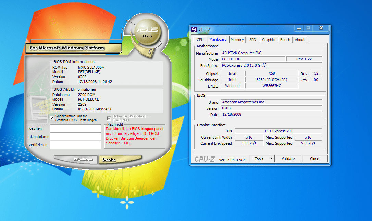Click the ASUS Flash logo emblem

147,32
